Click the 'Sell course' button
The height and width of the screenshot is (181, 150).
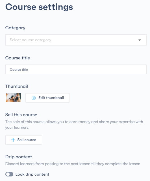point(24,140)
